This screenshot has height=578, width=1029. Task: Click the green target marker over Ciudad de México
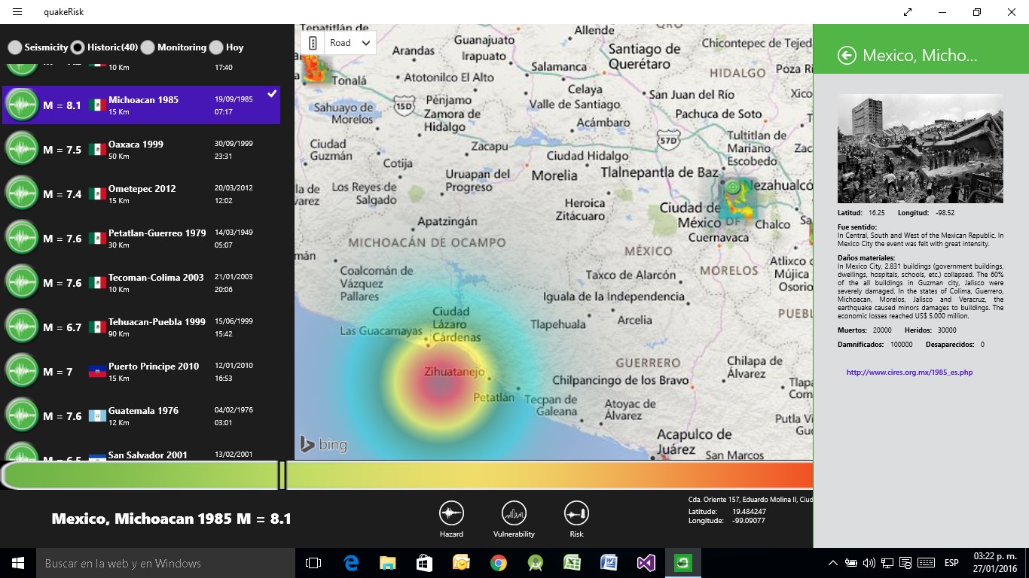pos(732,186)
